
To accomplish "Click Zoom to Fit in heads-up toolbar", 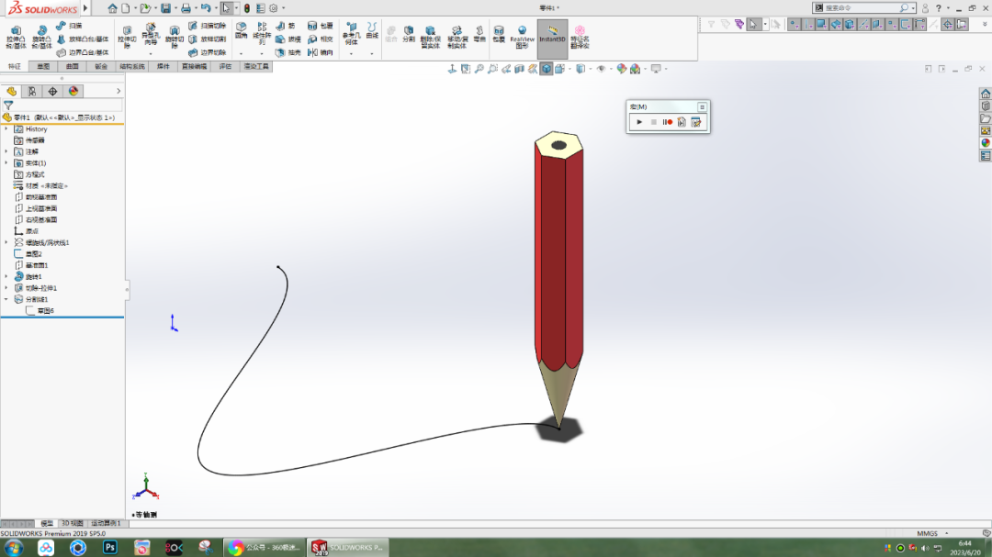I will pyautogui.click(x=479, y=69).
